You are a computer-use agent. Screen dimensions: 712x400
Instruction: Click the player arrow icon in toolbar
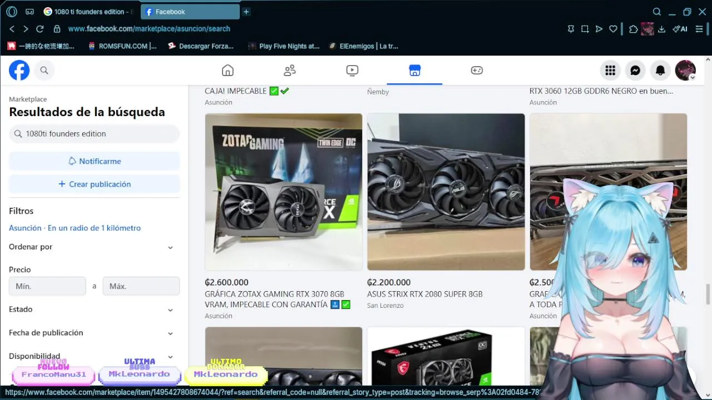[599, 29]
